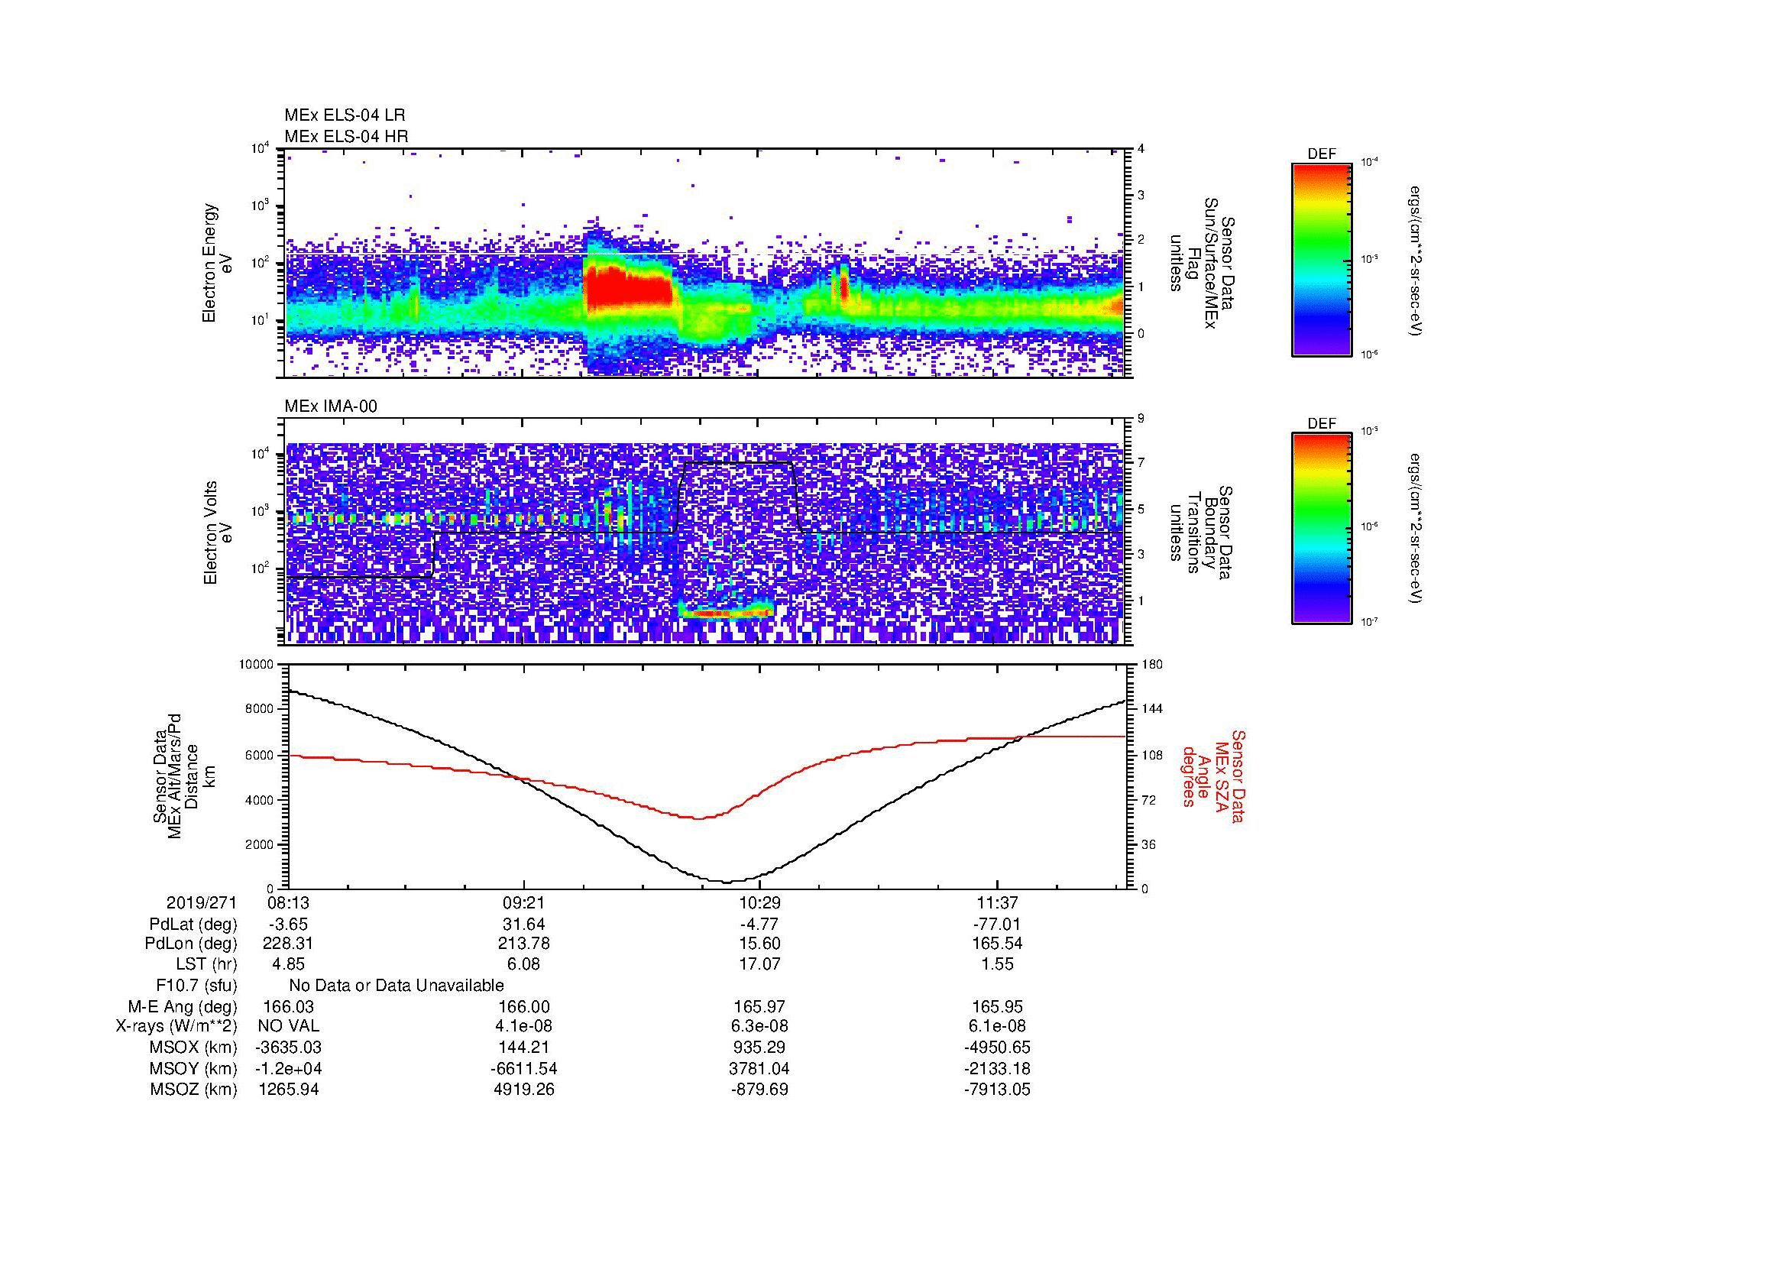Screen dimensions: 1787x1263
Task: Click the M-E Ang (deg) row label
Action: click(x=182, y=1006)
